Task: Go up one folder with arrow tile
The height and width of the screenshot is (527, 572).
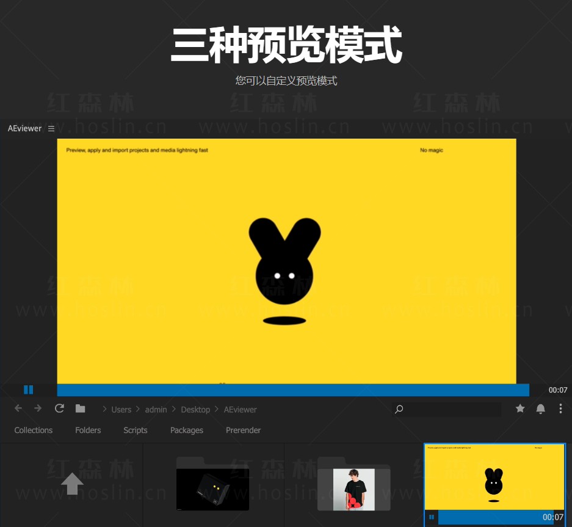Action: pos(72,484)
